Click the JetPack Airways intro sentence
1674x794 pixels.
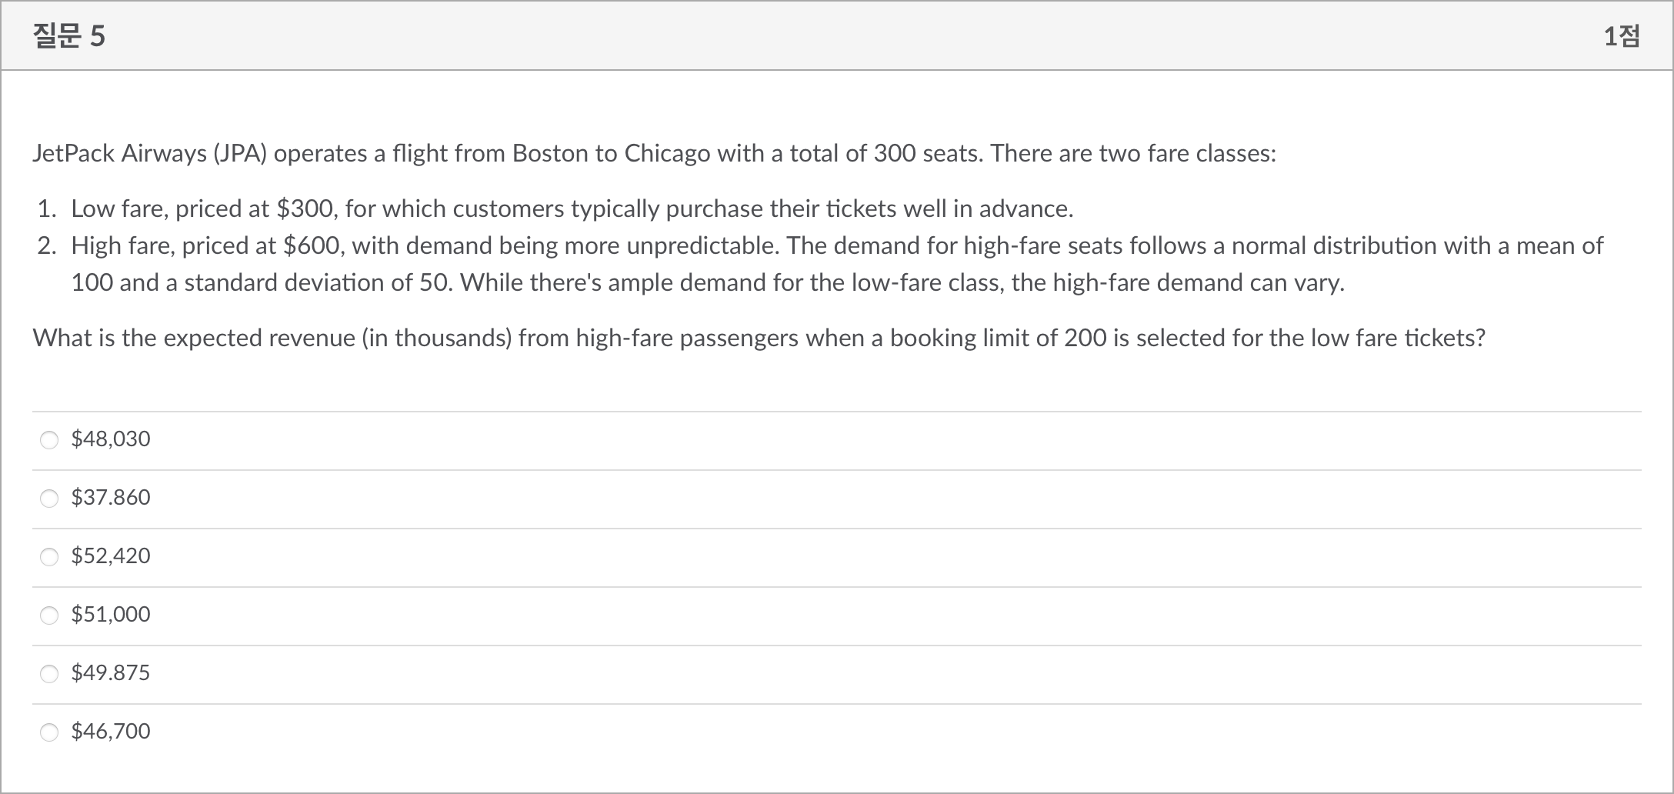click(654, 154)
